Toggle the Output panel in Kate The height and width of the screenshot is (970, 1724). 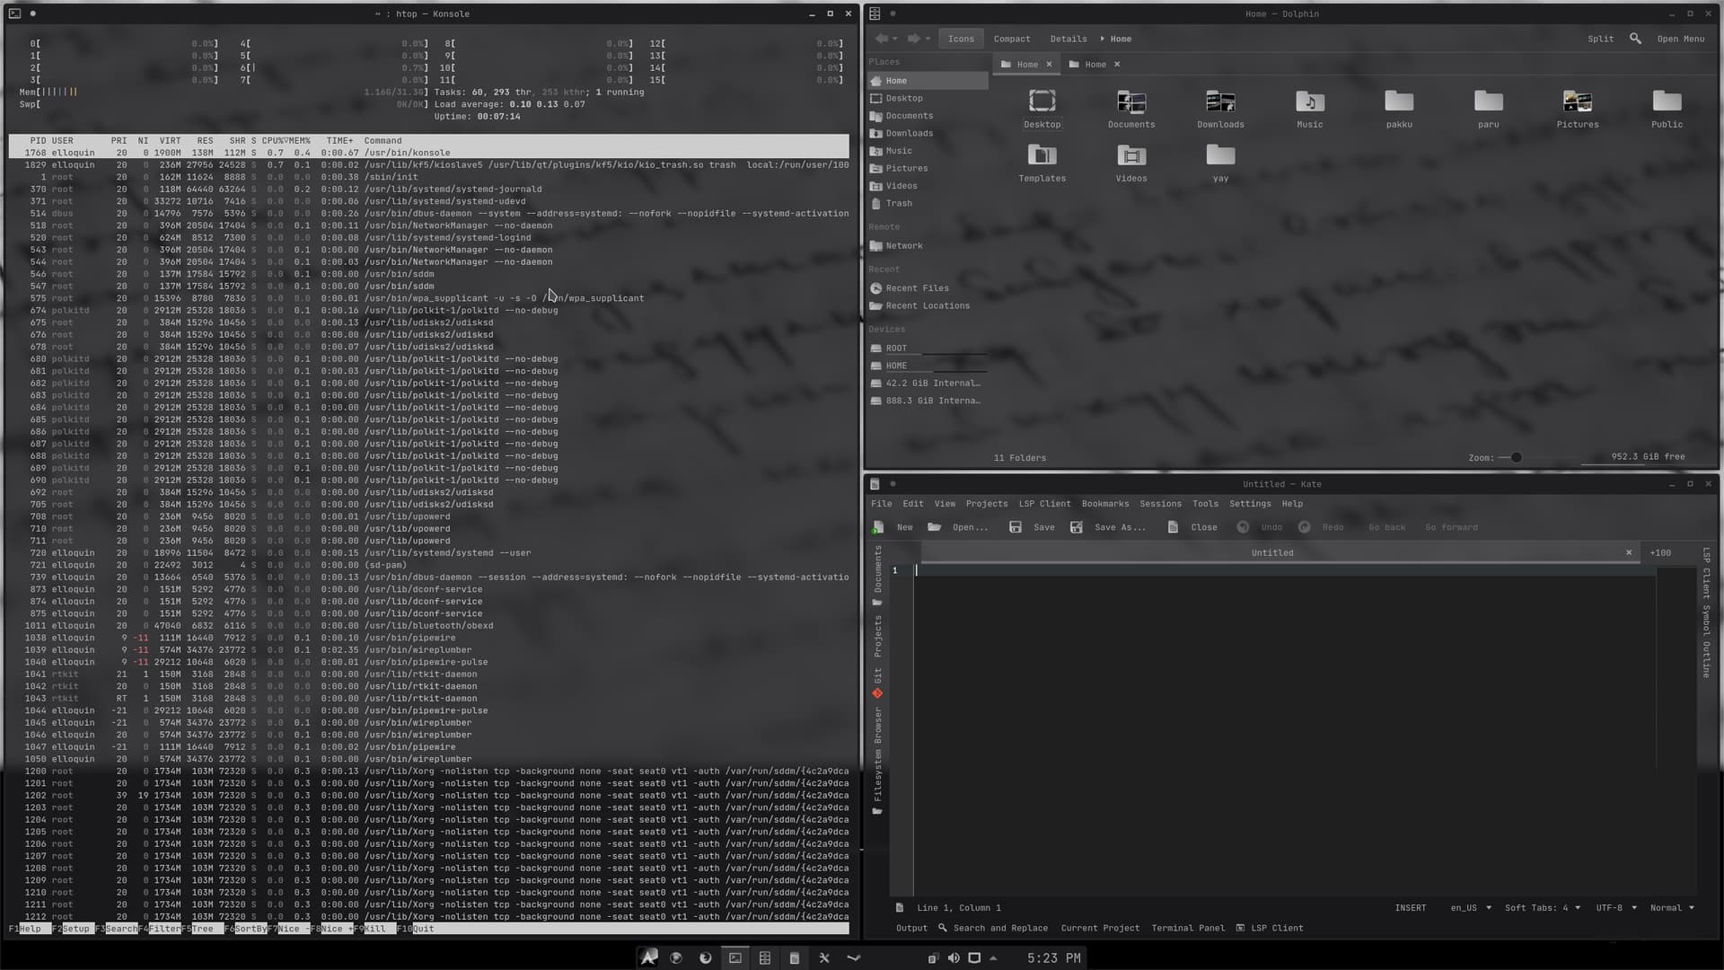911,928
